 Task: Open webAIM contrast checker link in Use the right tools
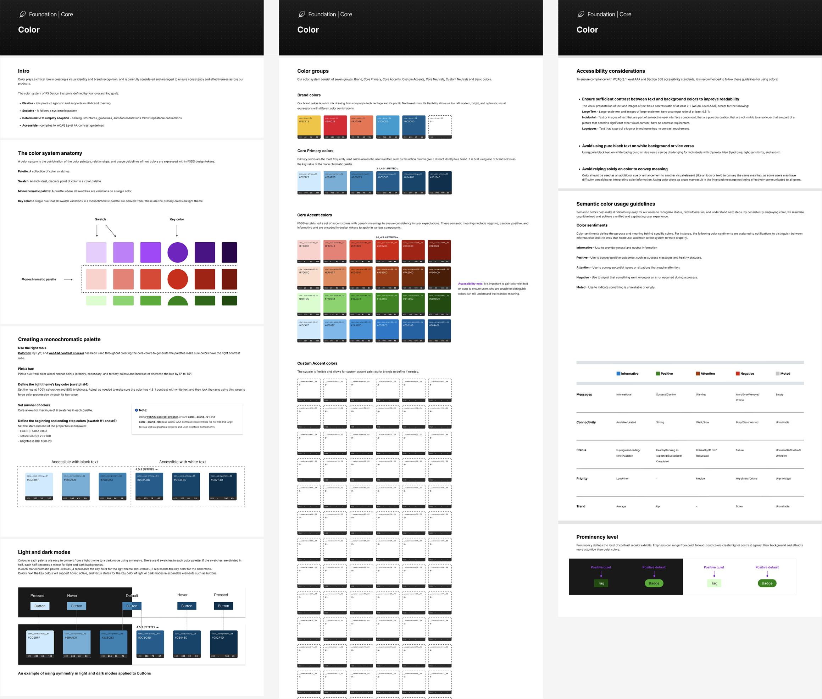(66, 353)
